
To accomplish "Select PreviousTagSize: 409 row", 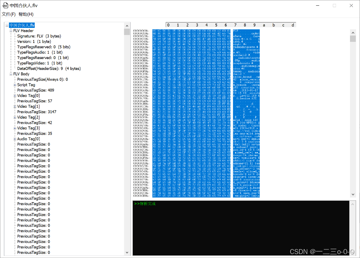I will 35,90.
